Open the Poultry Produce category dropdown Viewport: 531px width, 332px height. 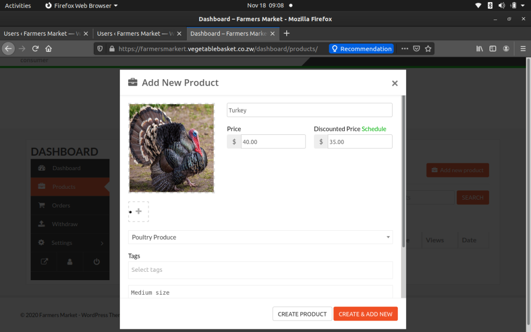tap(260, 237)
